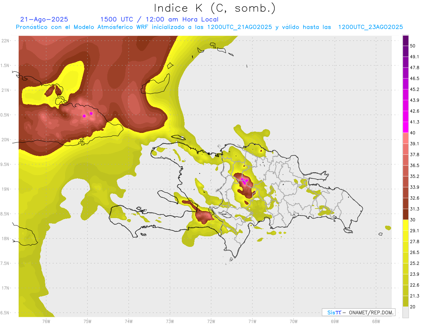Click the legend value 29.1

click(x=414, y=231)
